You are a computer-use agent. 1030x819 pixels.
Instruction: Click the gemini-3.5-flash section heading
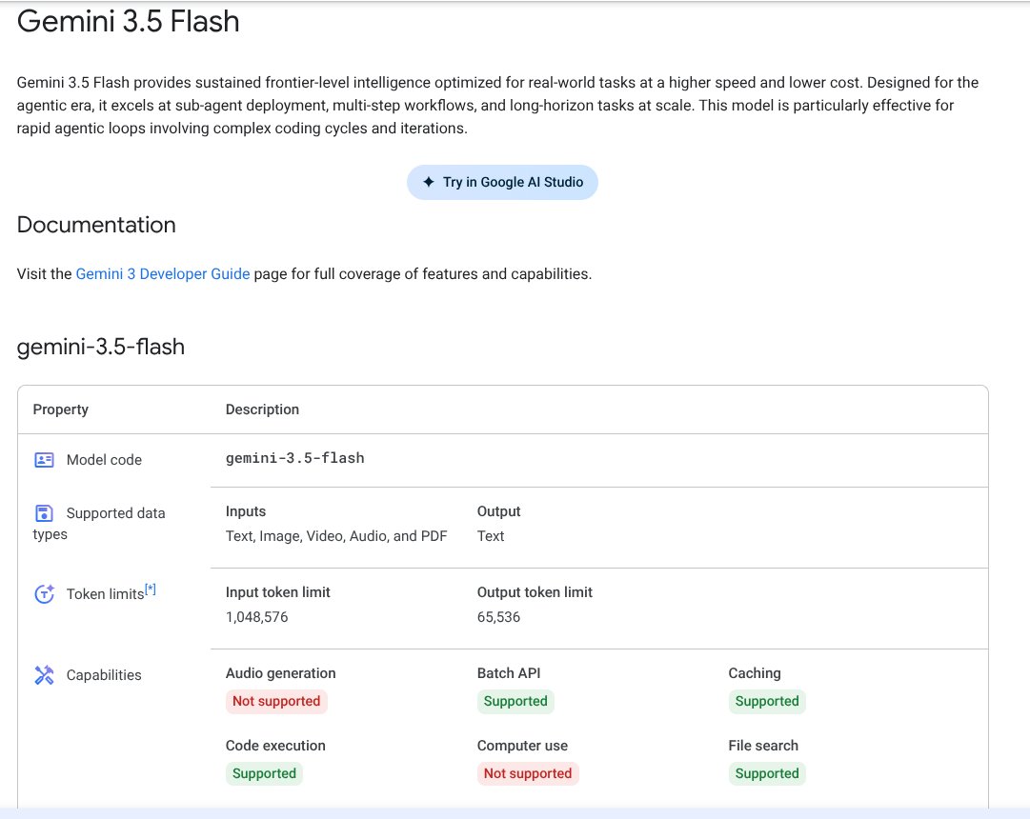100,347
